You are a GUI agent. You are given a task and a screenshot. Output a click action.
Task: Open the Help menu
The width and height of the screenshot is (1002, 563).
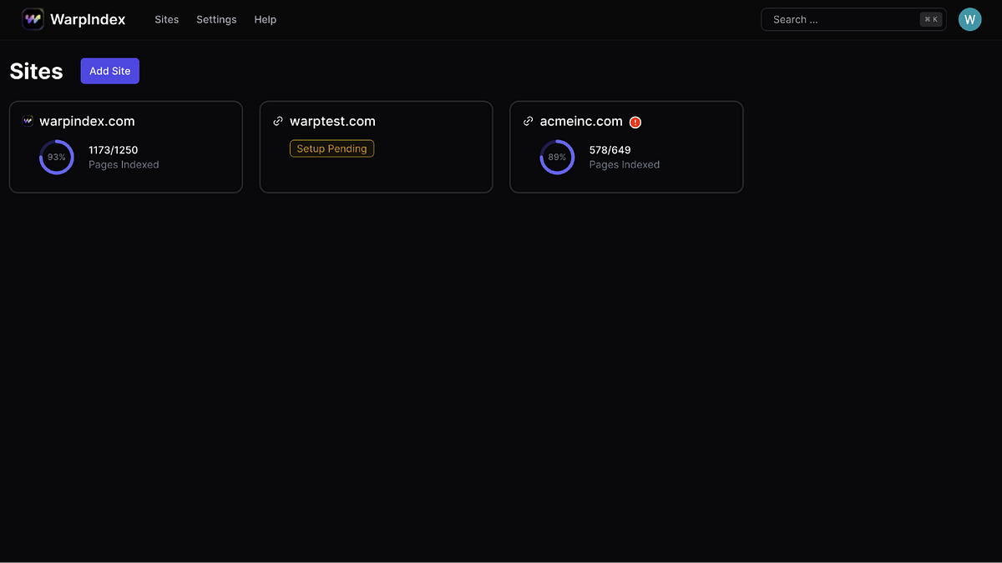pyautogui.click(x=265, y=19)
